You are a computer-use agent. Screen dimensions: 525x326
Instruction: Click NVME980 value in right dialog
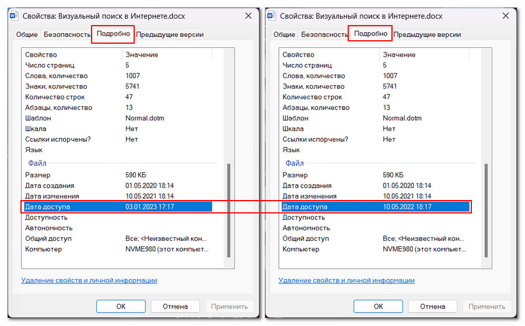click(424, 249)
